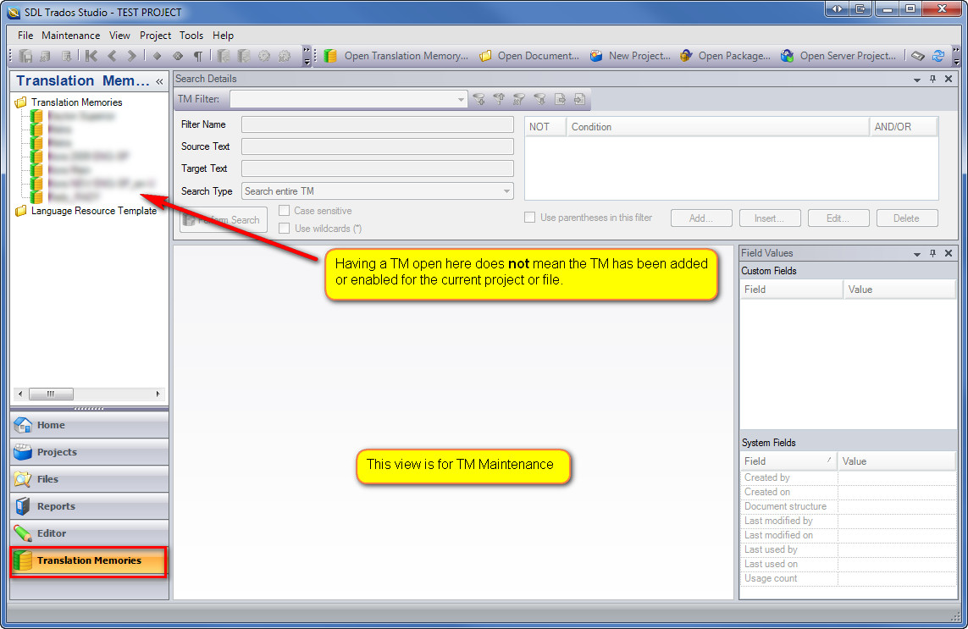The height and width of the screenshot is (629, 968).
Task: Pin the Field Values panel
Action: (932, 253)
